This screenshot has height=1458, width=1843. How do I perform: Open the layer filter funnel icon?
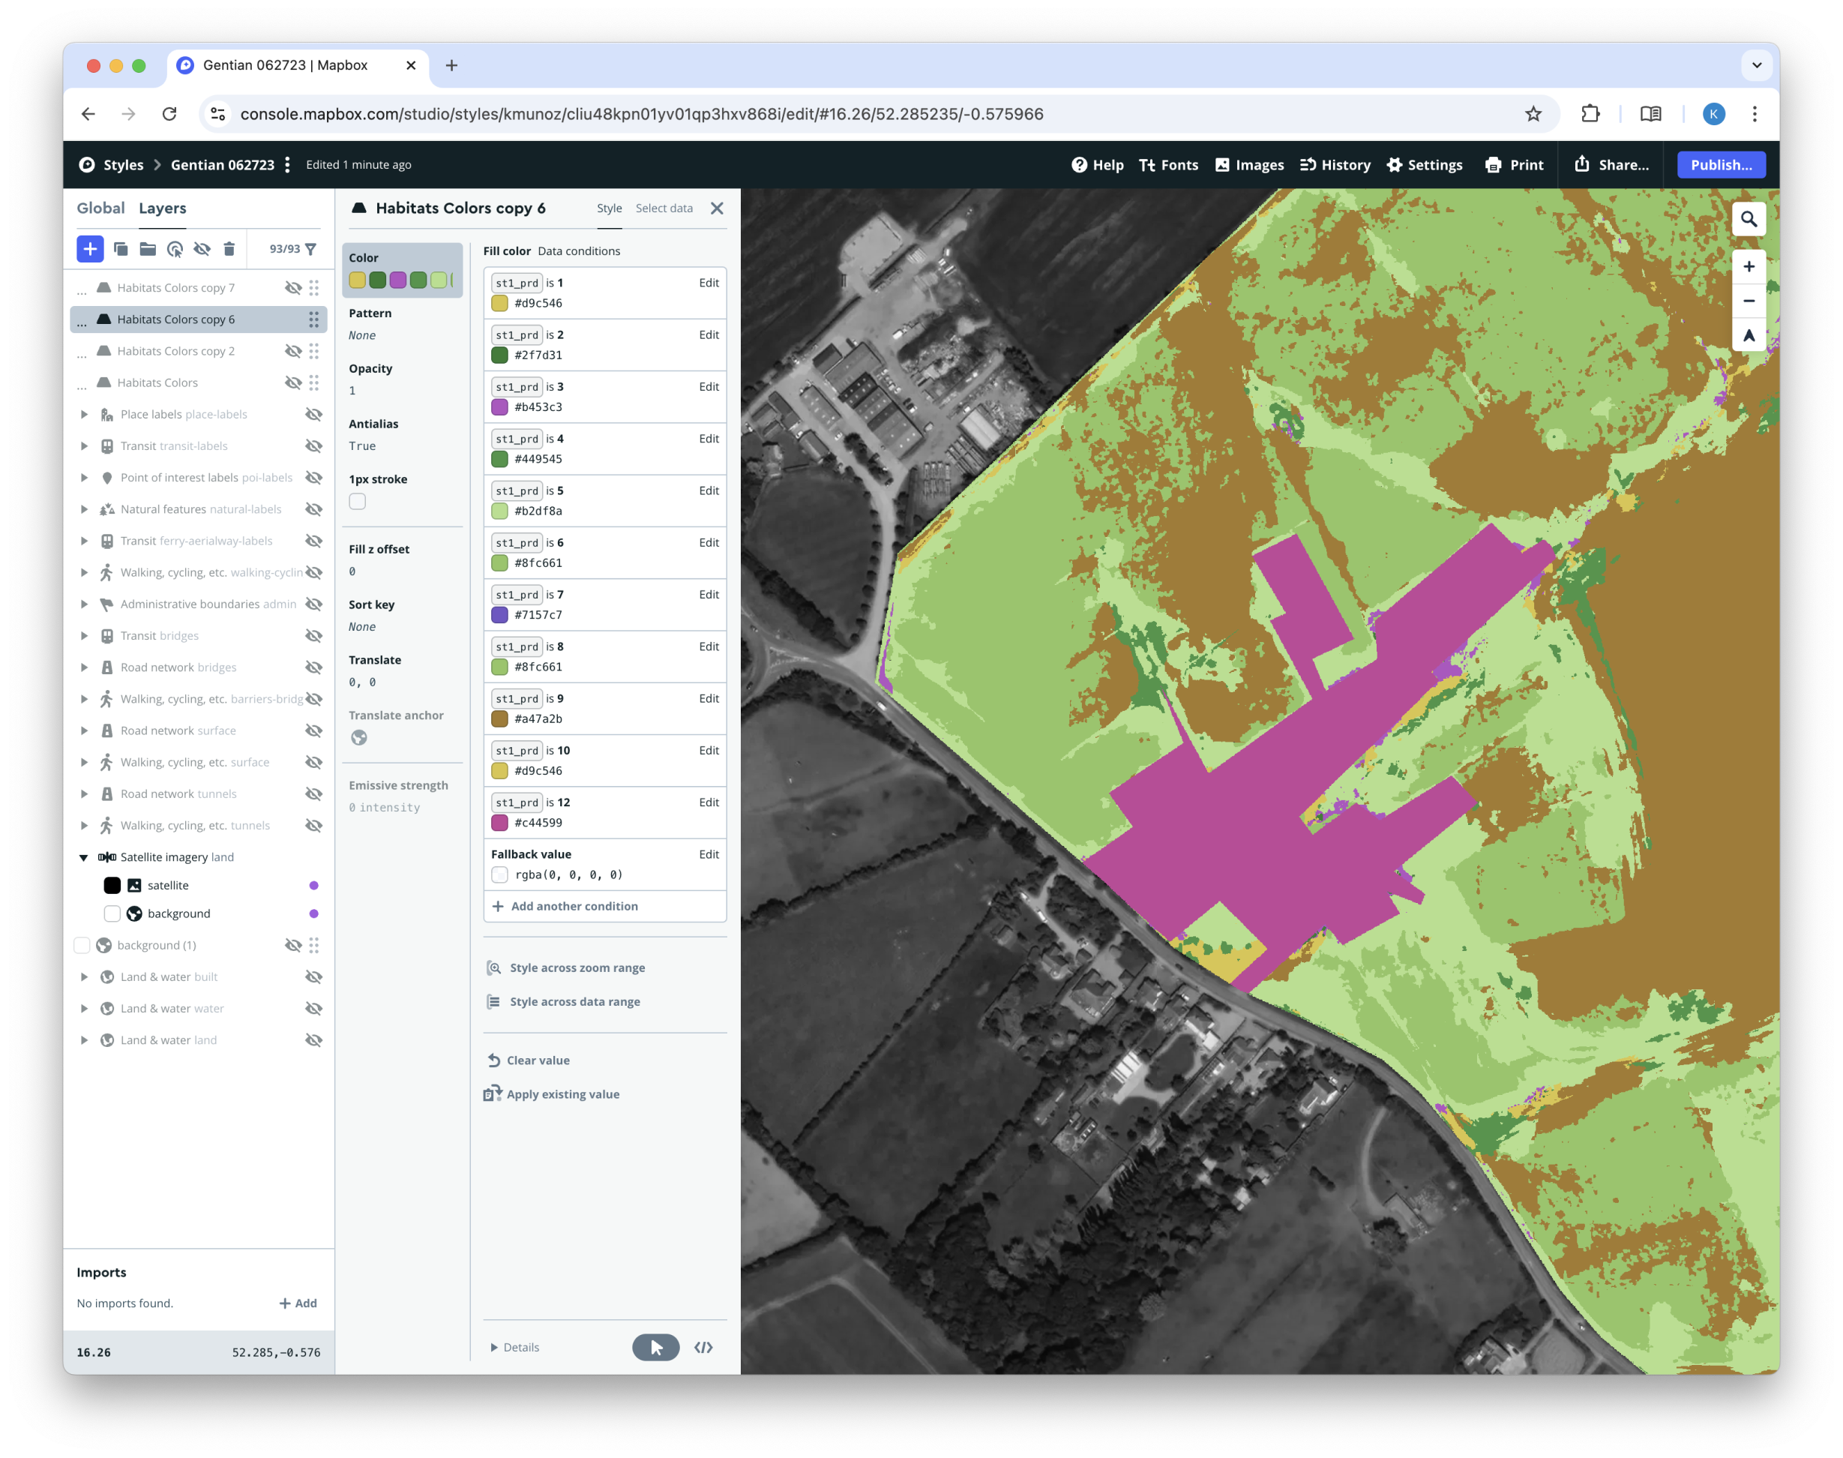point(310,248)
